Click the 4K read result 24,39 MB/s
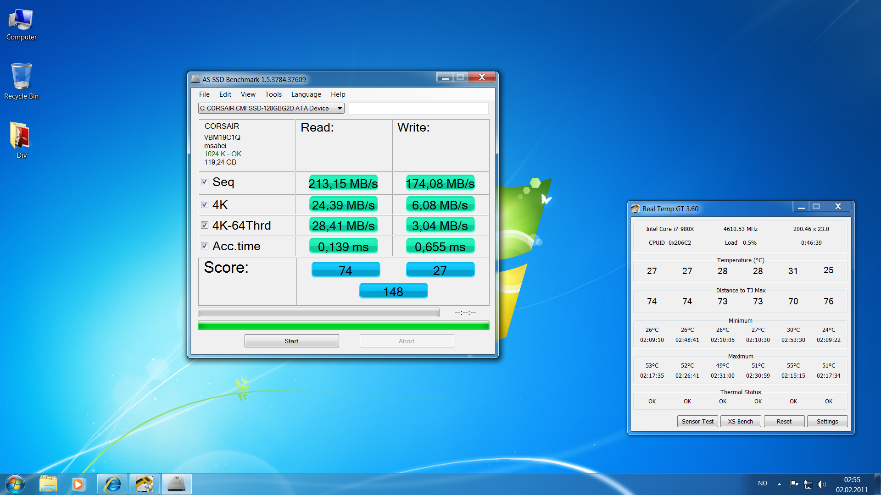 point(343,205)
